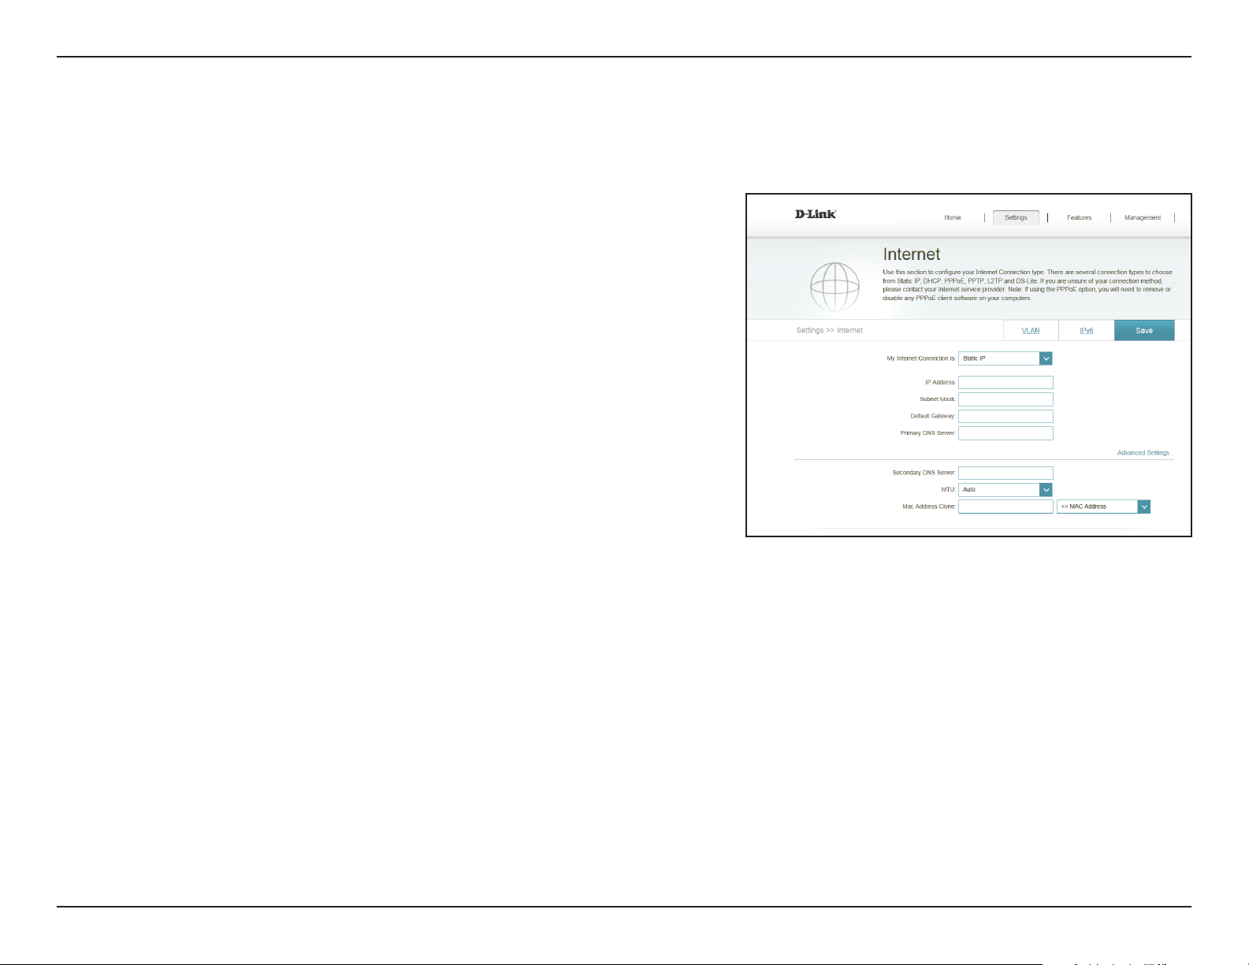Click the Internet page heading
The image size is (1249, 965).
912,254
